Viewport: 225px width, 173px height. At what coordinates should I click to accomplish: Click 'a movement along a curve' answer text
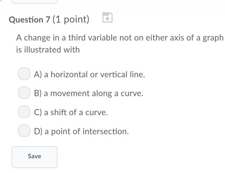pos(94,93)
